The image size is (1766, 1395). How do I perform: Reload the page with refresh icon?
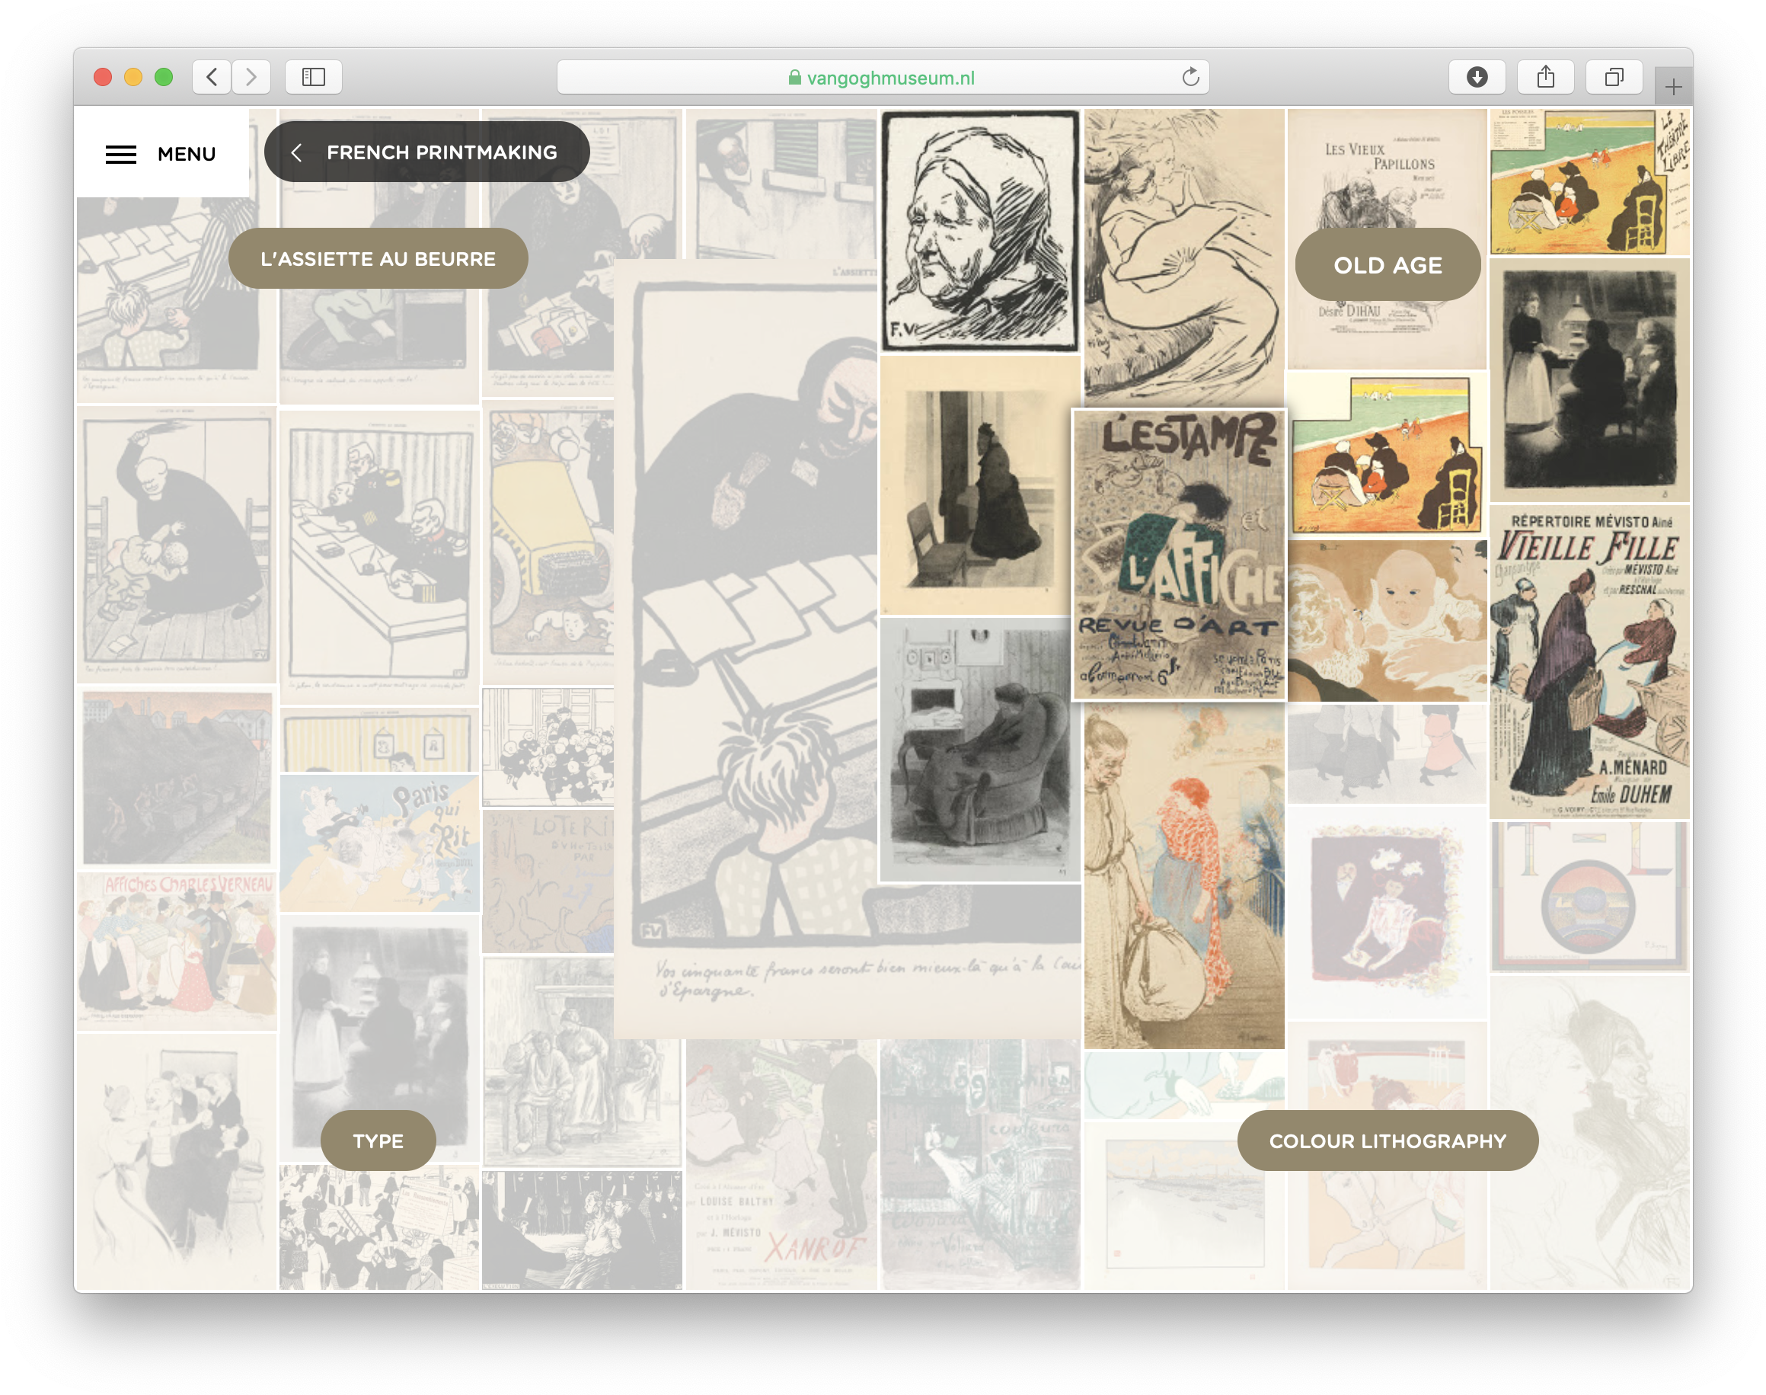[1190, 78]
